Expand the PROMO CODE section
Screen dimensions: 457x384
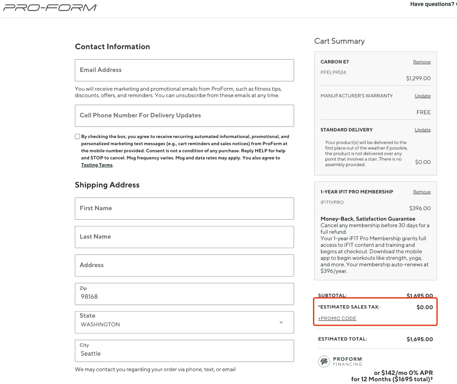pos(337,318)
